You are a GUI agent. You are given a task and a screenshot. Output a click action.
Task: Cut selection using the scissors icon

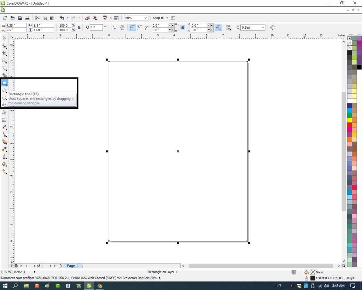pyautogui.click(x=37, y=18)
